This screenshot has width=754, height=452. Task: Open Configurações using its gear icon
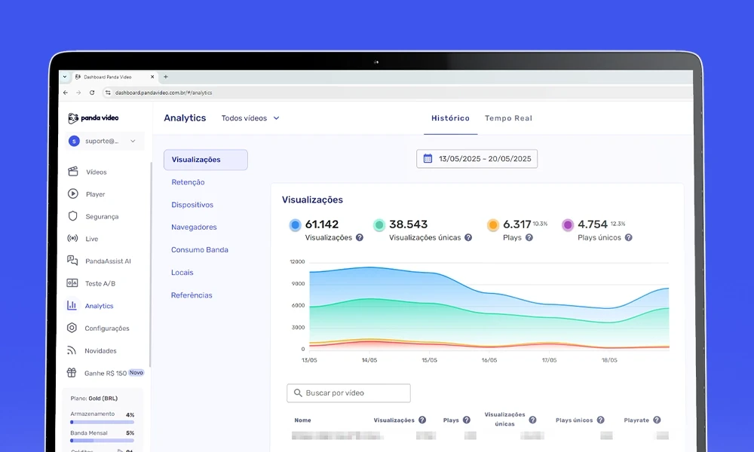[x=72, y=328]
